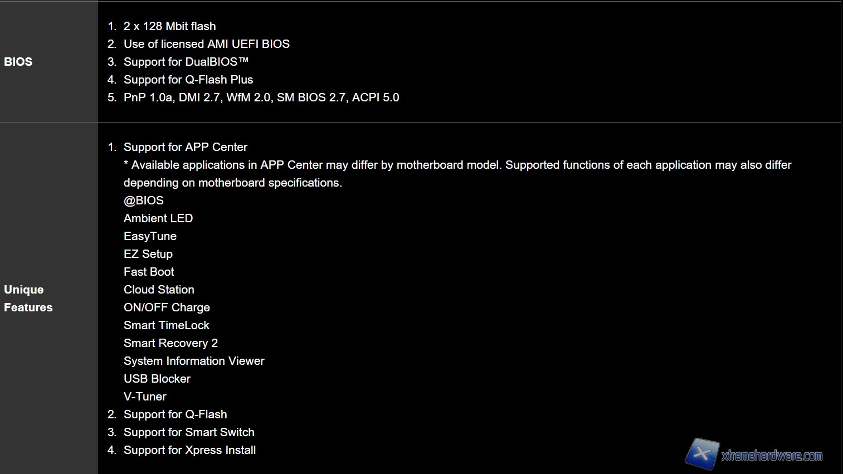Click the "Support for Q-Flash Plus" entry
This screenshot has height=474, width=843.
[x=188, y=80]
